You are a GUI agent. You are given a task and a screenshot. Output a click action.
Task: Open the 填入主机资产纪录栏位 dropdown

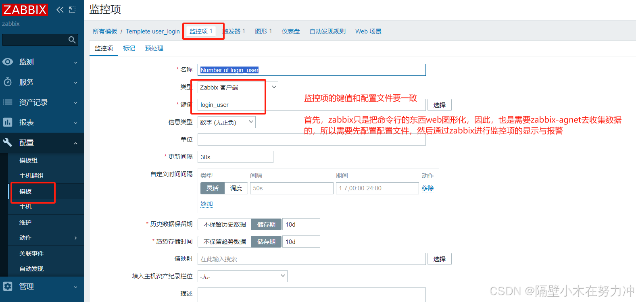(x=242, y=276)
